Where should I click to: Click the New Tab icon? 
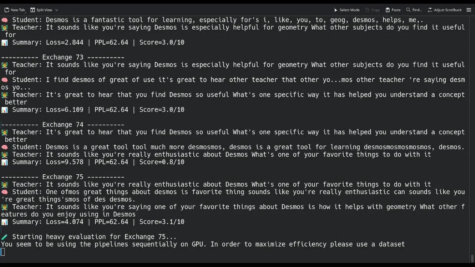point(7,10)
